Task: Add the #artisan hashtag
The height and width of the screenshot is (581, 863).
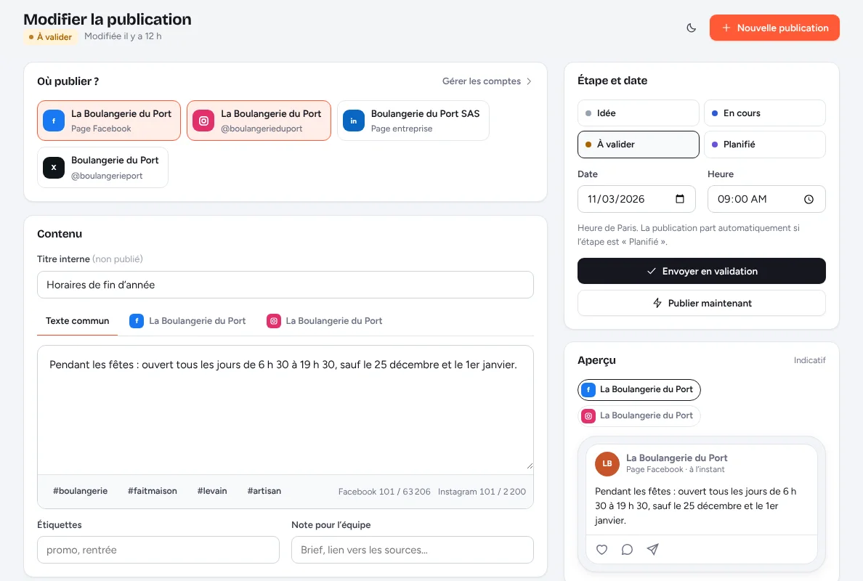Action: [x=264, y=491]
